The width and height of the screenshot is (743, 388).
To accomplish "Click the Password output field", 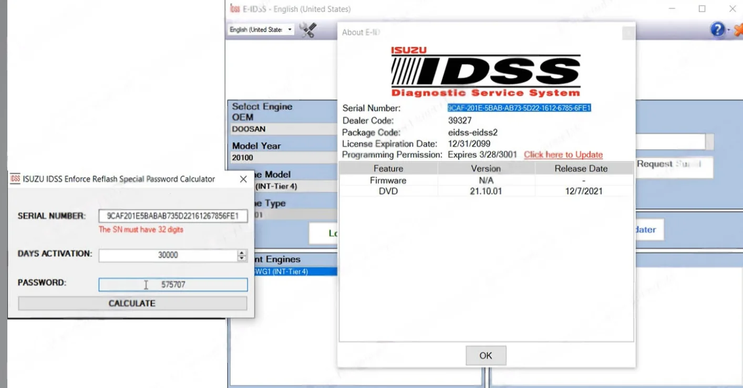I will (173, 285).
